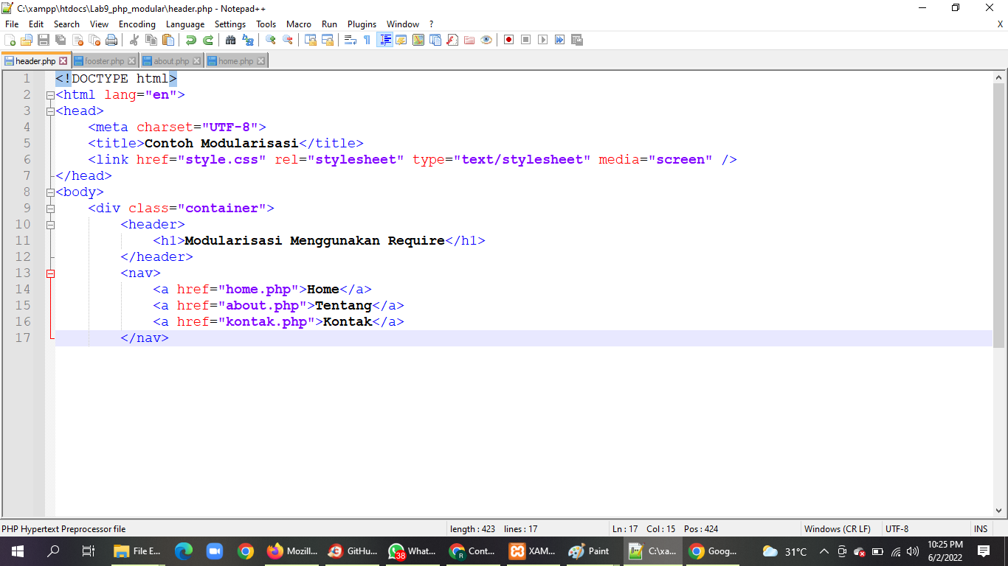Open the Function List panel icon
Viewport: 1008px width, 566px height.
[x=452, y=40]
